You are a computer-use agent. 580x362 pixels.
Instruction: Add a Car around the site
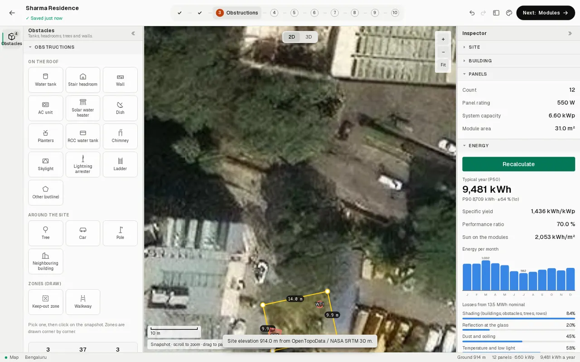click(x=83, y=233)
